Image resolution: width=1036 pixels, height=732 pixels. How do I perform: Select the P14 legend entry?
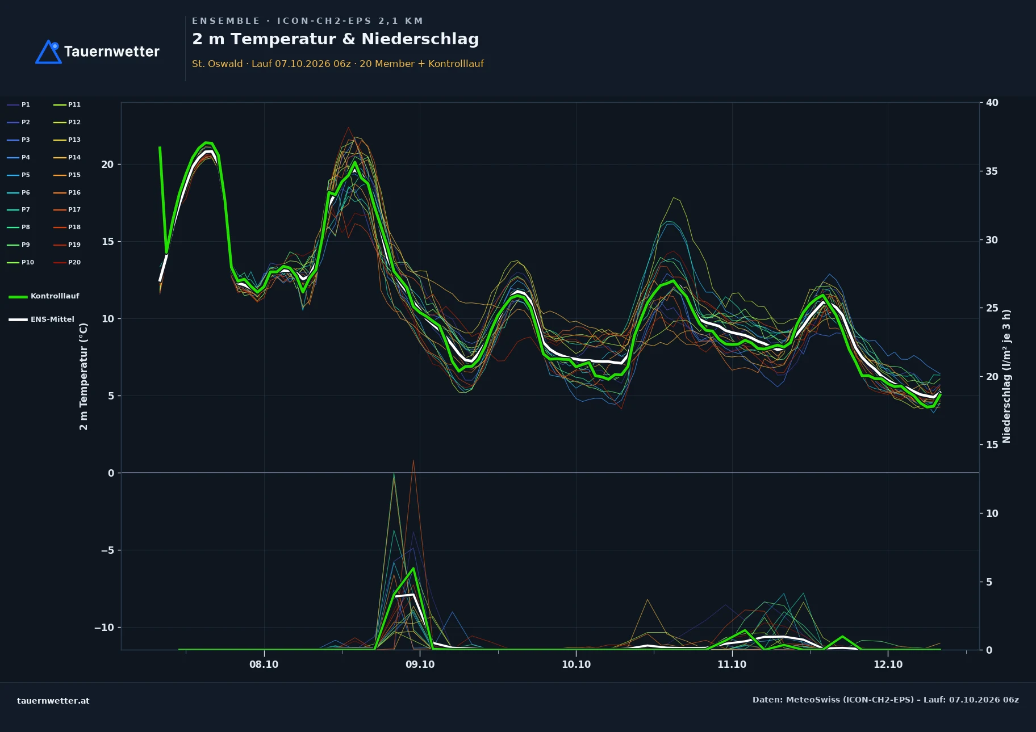point(67,158)
